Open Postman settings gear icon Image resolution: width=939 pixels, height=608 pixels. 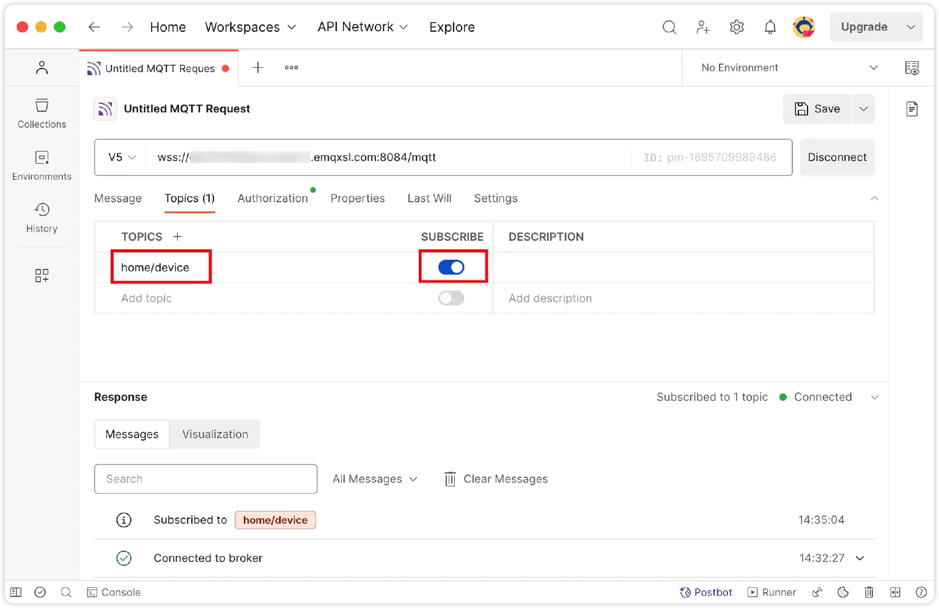(x=737, y=27)
